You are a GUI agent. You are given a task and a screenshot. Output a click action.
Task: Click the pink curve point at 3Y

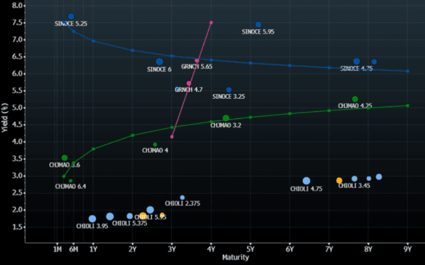172,137
